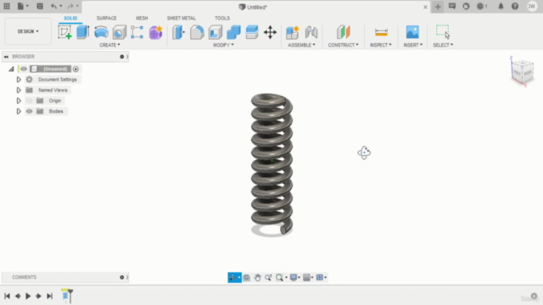The width and height of the screenshot is (543, 305).
Task: Select the Offset Face tool
Action: tap(252, 32)
